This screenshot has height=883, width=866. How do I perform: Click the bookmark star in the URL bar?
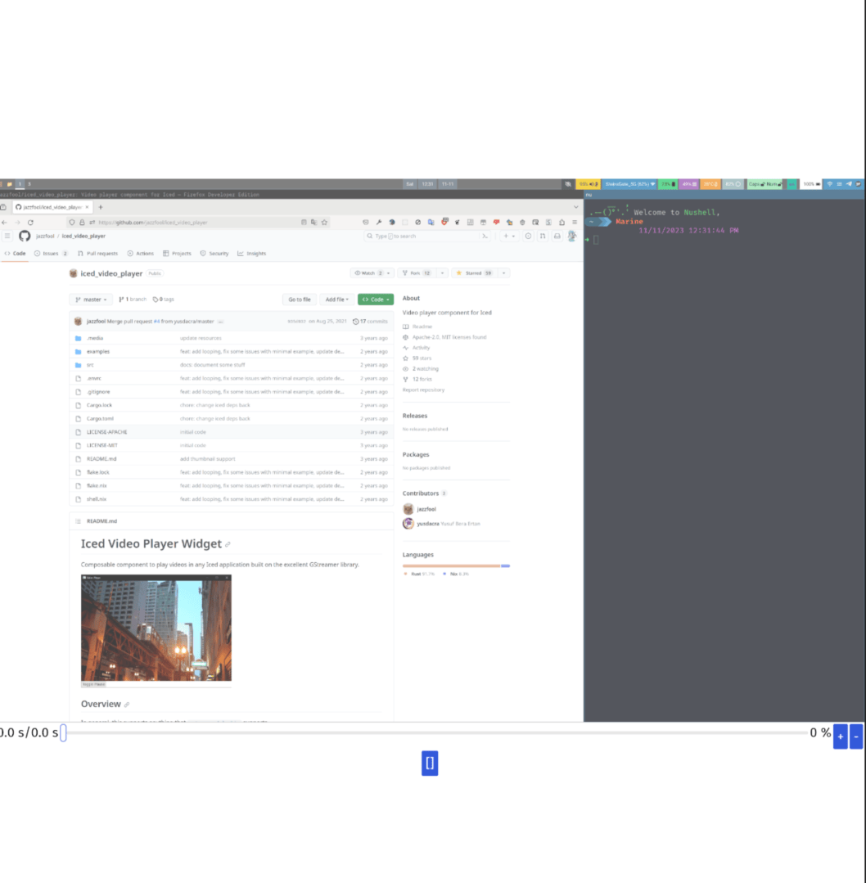324,222
